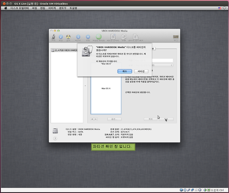Confirm with the Partition (파티션) button
The height and width of the screenshot is (193, 229).
click(x=141, y=71)
